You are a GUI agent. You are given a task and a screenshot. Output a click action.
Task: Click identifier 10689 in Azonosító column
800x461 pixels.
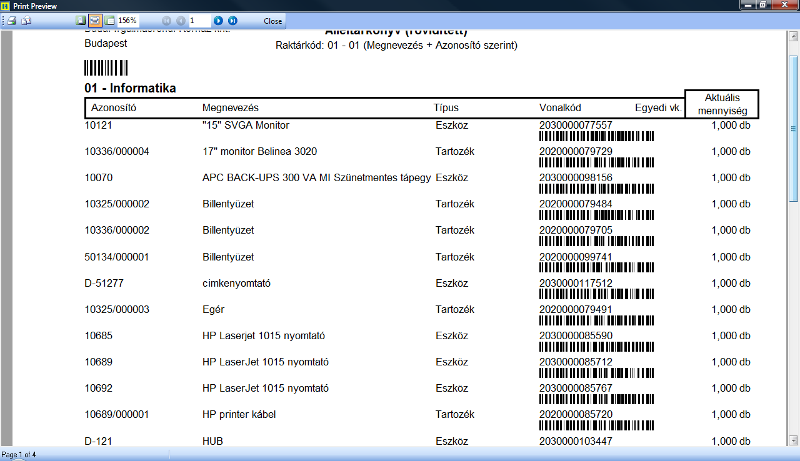pos(99,362)
